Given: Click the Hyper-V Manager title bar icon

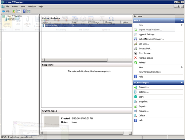Looking at the screenshot, I should click(x=2, y=2).
